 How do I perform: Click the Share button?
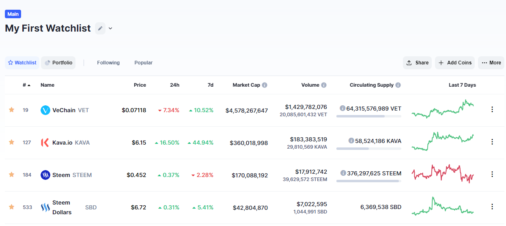click(x=417, y=63)
